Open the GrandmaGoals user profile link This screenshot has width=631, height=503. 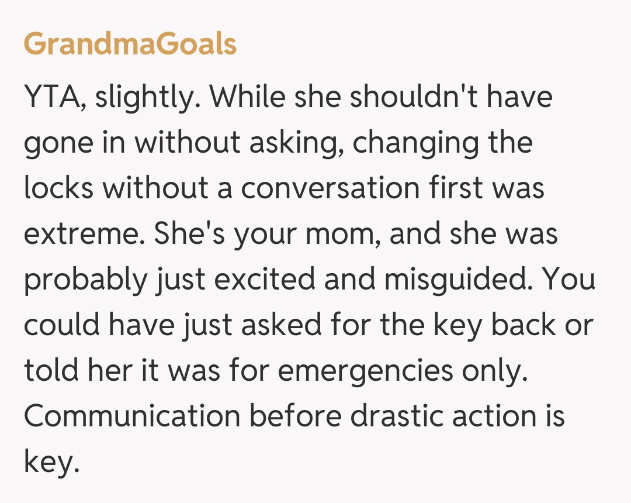[130, 44]
